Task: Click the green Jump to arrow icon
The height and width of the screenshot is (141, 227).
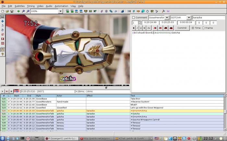Action: [x=18, y=11]
